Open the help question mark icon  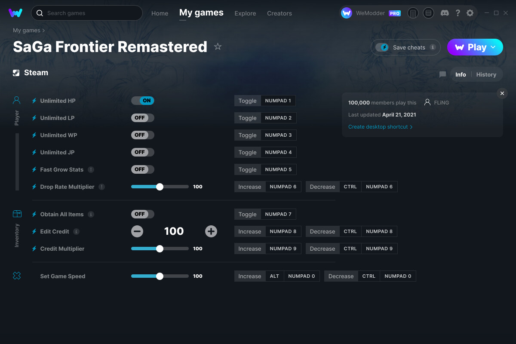tap(458, 13)
